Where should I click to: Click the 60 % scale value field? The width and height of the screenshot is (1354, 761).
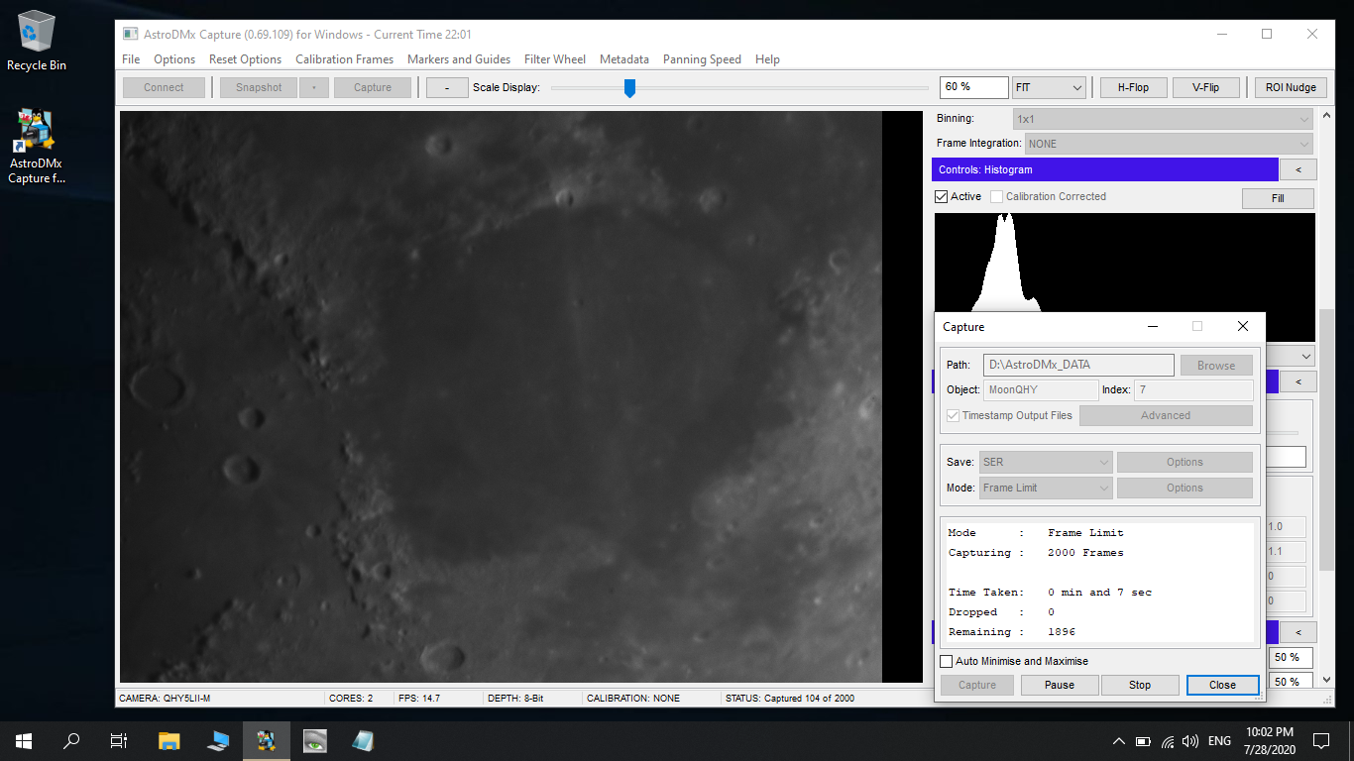[x=973, y=87]
